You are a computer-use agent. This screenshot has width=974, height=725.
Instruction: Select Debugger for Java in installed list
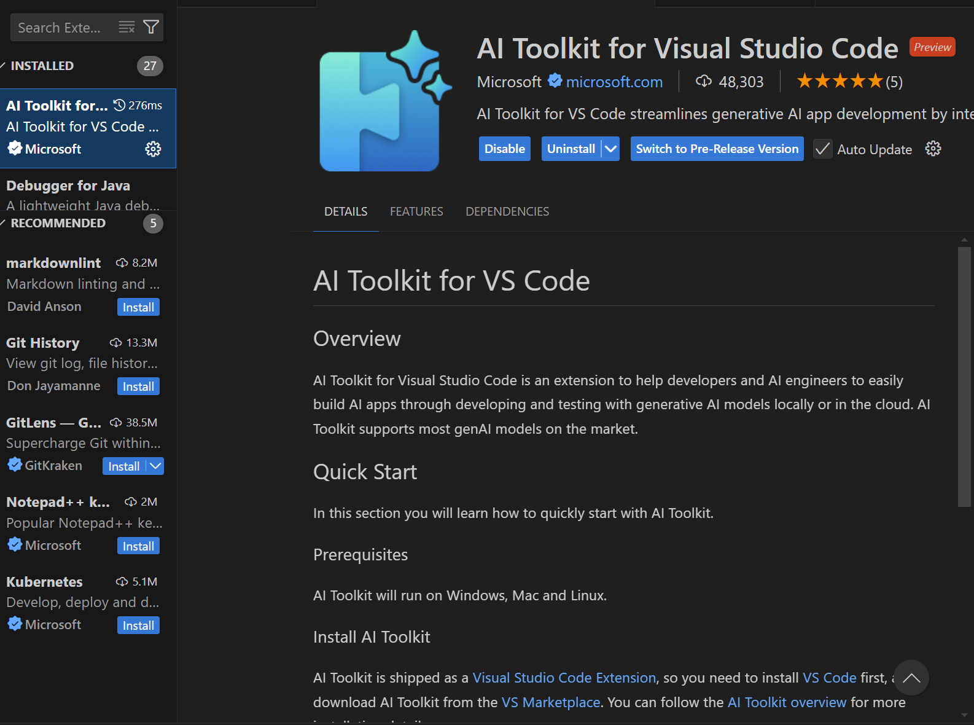tap(88, 190)
